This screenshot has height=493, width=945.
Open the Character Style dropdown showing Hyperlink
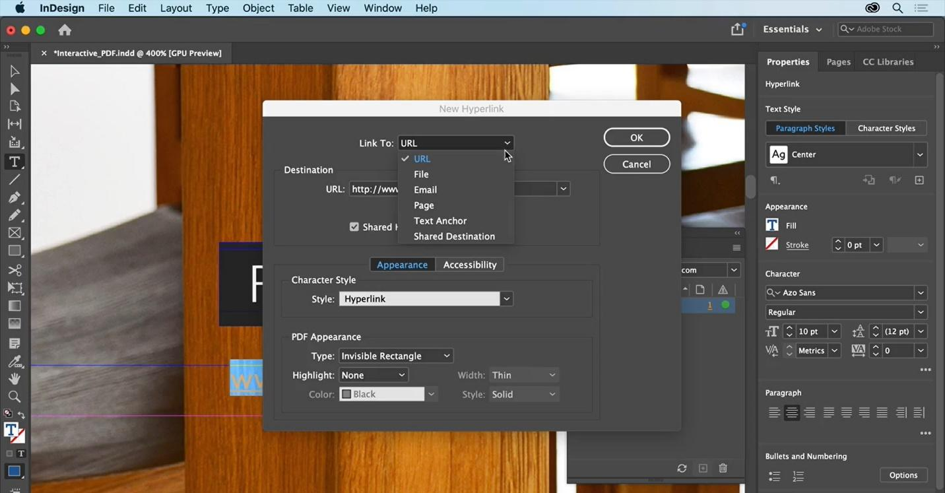(505, 298)
